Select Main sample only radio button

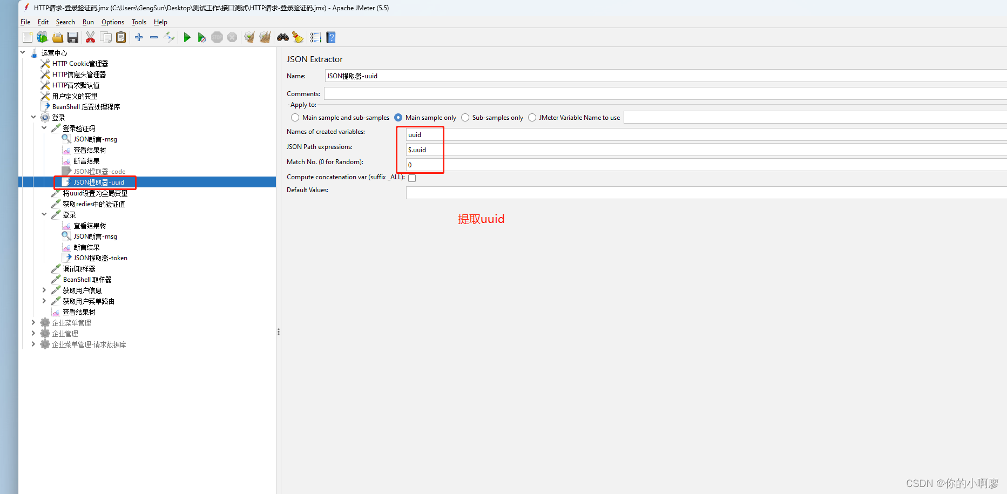point(398,118)
